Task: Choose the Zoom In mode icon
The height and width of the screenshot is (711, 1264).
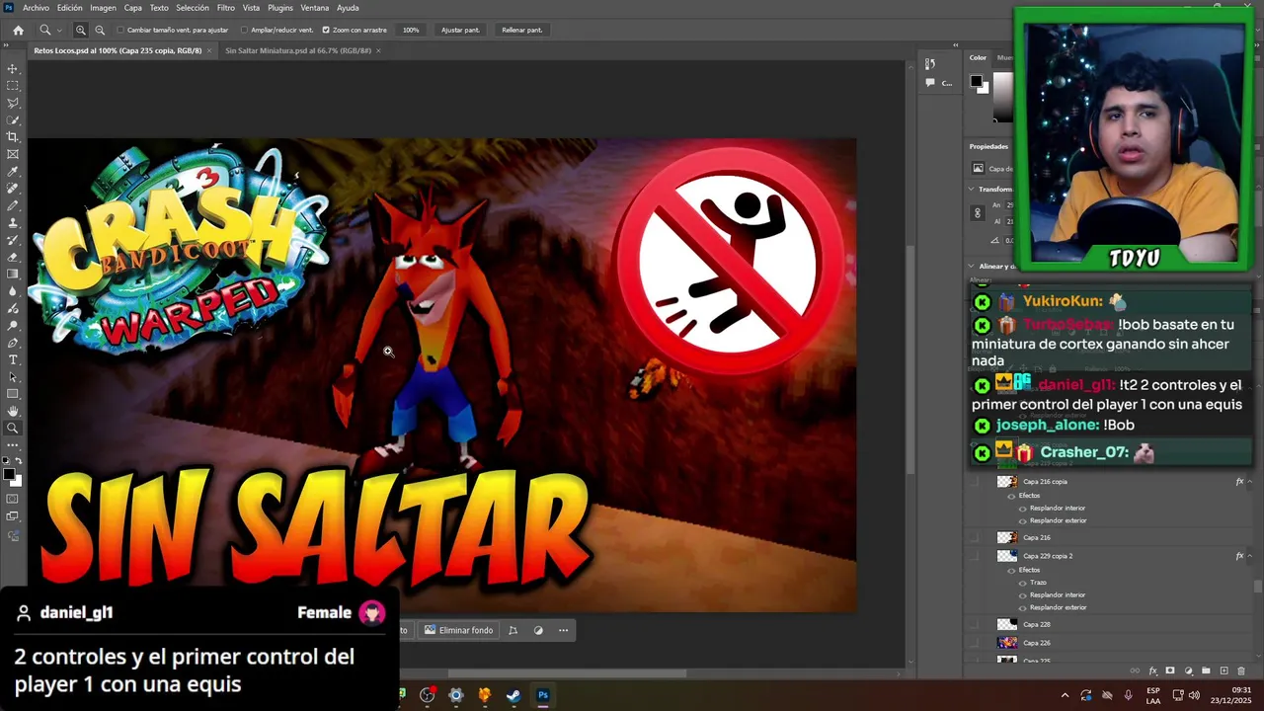Action: tap(81, 30)
